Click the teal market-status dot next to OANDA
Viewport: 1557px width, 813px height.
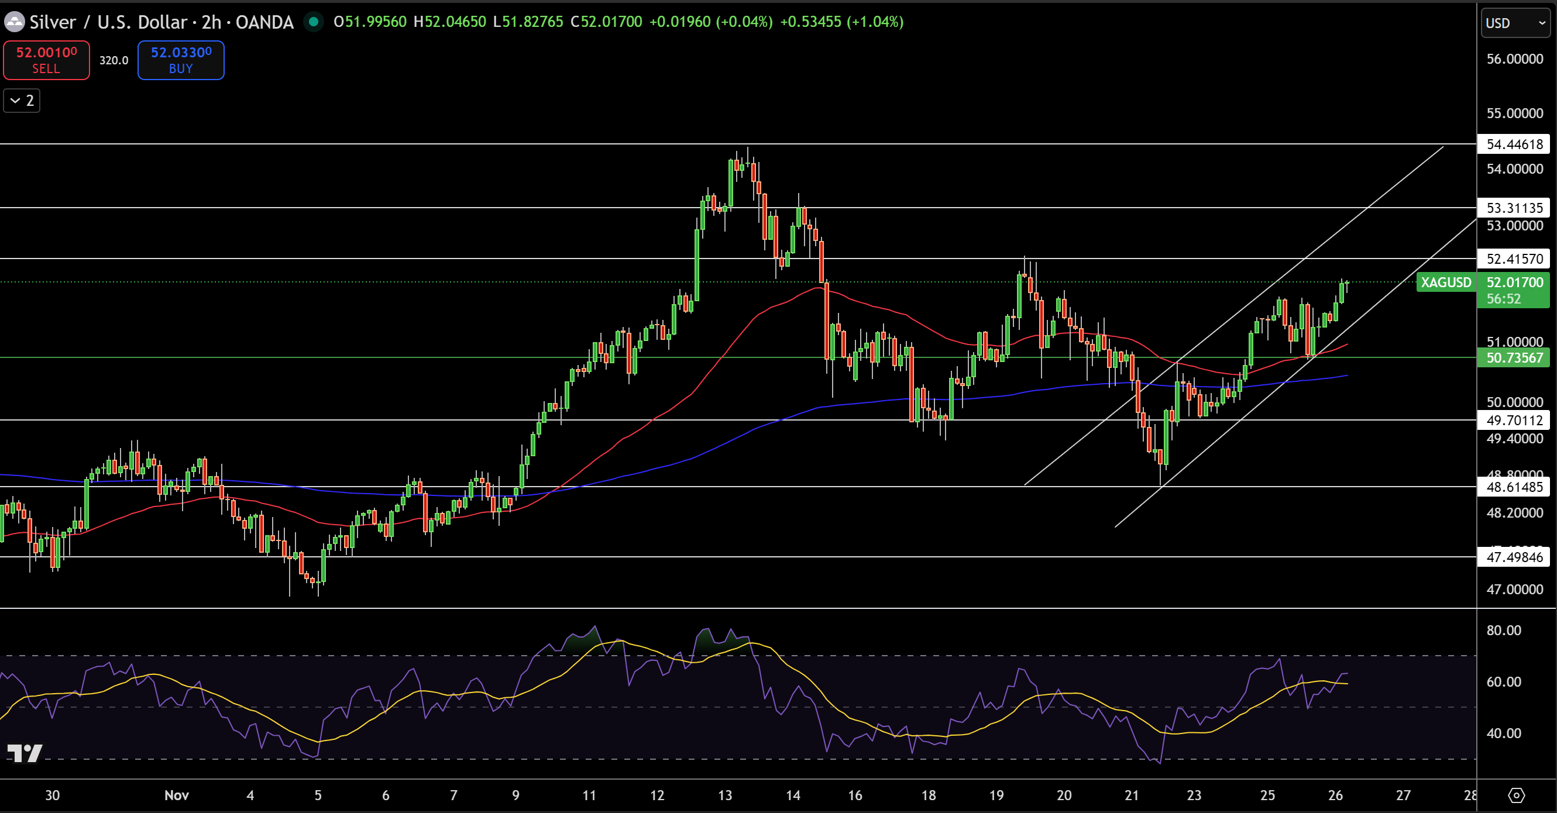pos(314,22)
